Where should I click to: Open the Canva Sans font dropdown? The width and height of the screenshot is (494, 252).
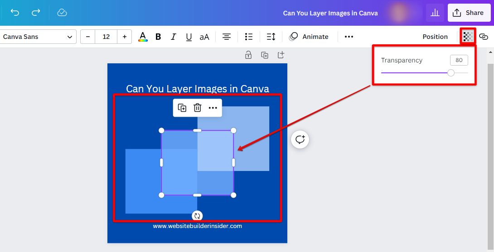tap(38, 37)
